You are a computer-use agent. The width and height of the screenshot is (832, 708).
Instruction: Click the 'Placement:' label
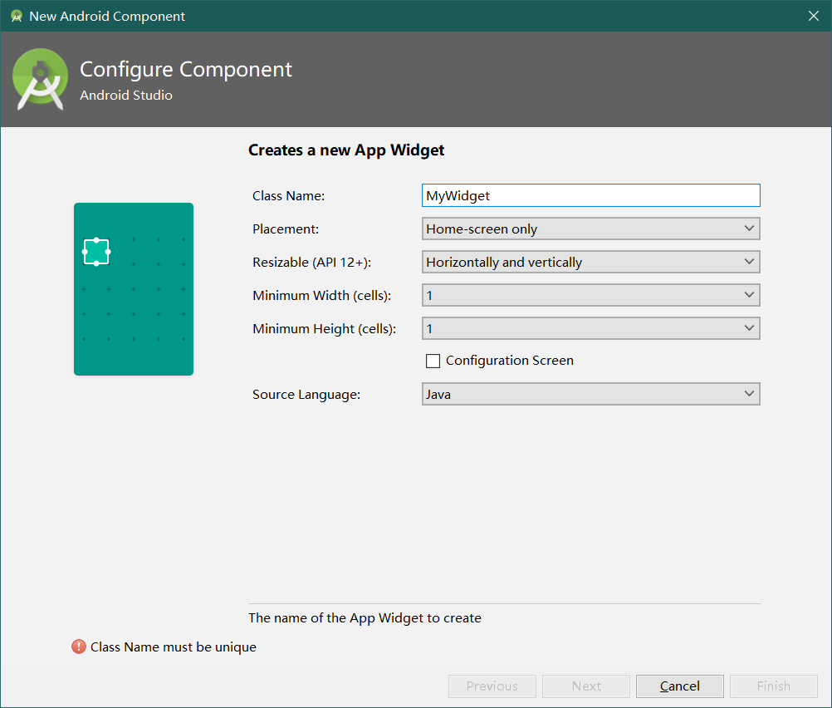pyautogui.click(x=286, y=229)
